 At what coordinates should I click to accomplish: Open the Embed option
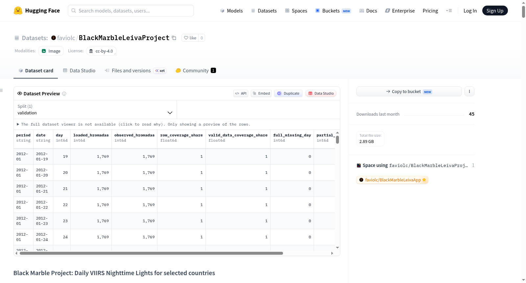point(261,93)
